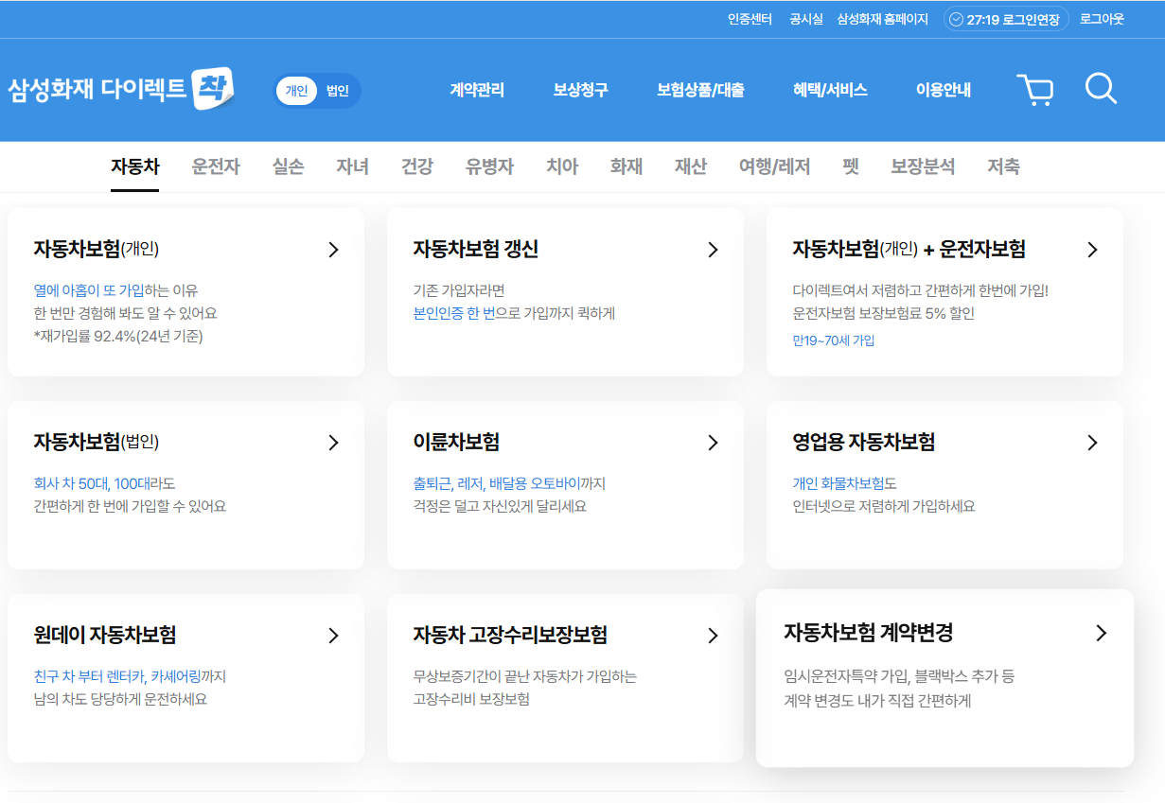Click text 운전자보험 보장보험료 5% 할인
Screen dimensions: 1165x803
(883, 313)
